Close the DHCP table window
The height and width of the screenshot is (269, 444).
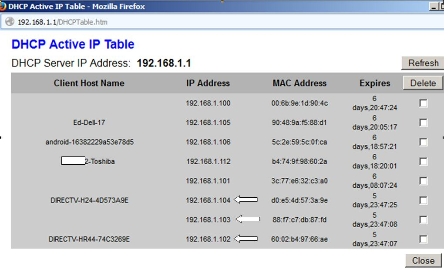tap(423, 261)
